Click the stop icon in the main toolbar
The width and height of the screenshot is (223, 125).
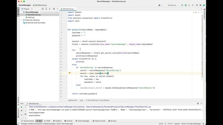tap(193, 5)
